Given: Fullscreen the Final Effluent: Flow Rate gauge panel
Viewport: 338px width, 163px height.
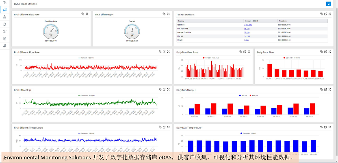Looking at the screenshot, I should click(x=87, y=14).
